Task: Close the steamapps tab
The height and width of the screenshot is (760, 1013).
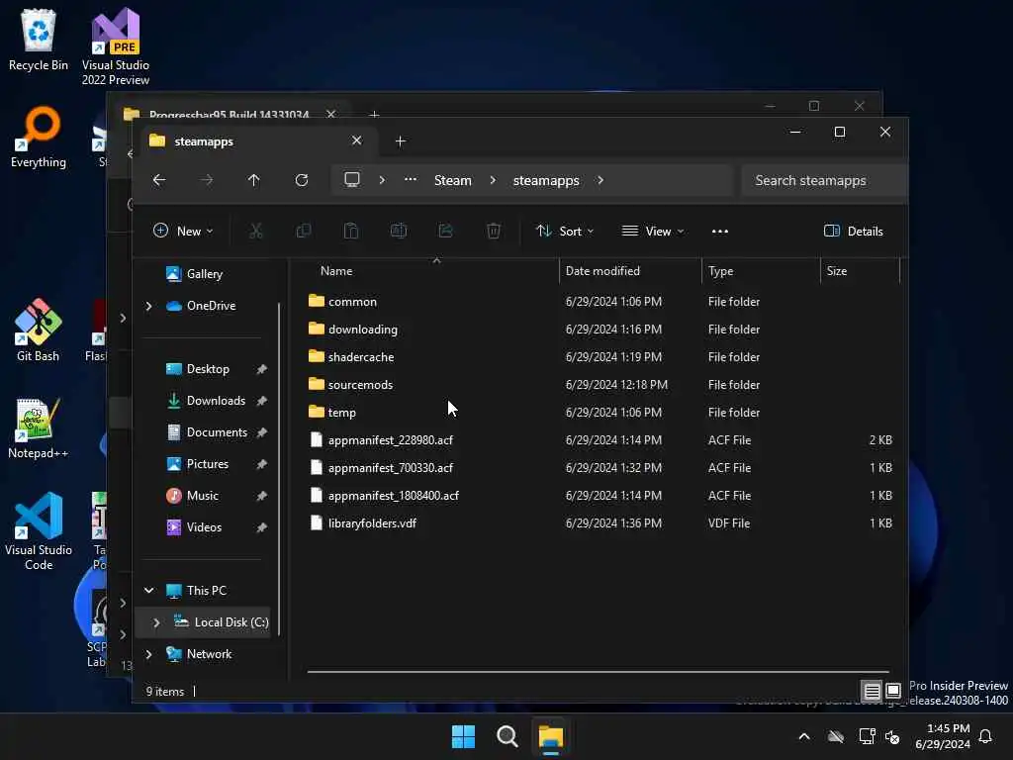Action: (x=356, y=141)
